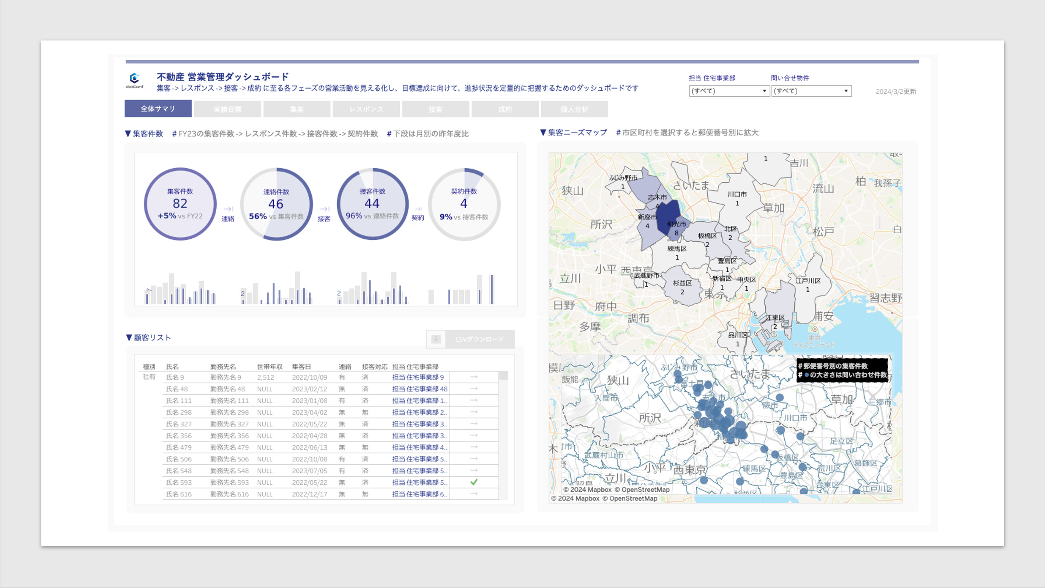Click the arrow icon in 氏名 298 row
Screen dimensions: 1045x588
(474, 412)
